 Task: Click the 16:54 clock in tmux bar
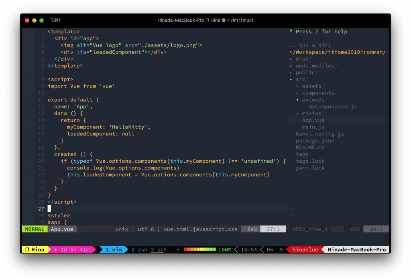pos(249,249)
